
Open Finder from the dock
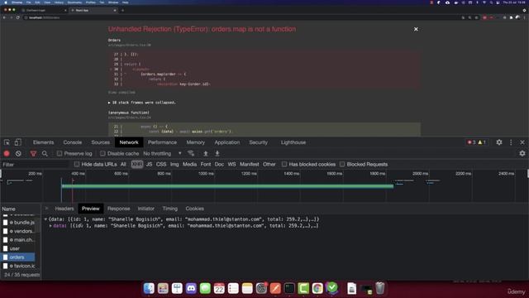[x=149, y=288]
